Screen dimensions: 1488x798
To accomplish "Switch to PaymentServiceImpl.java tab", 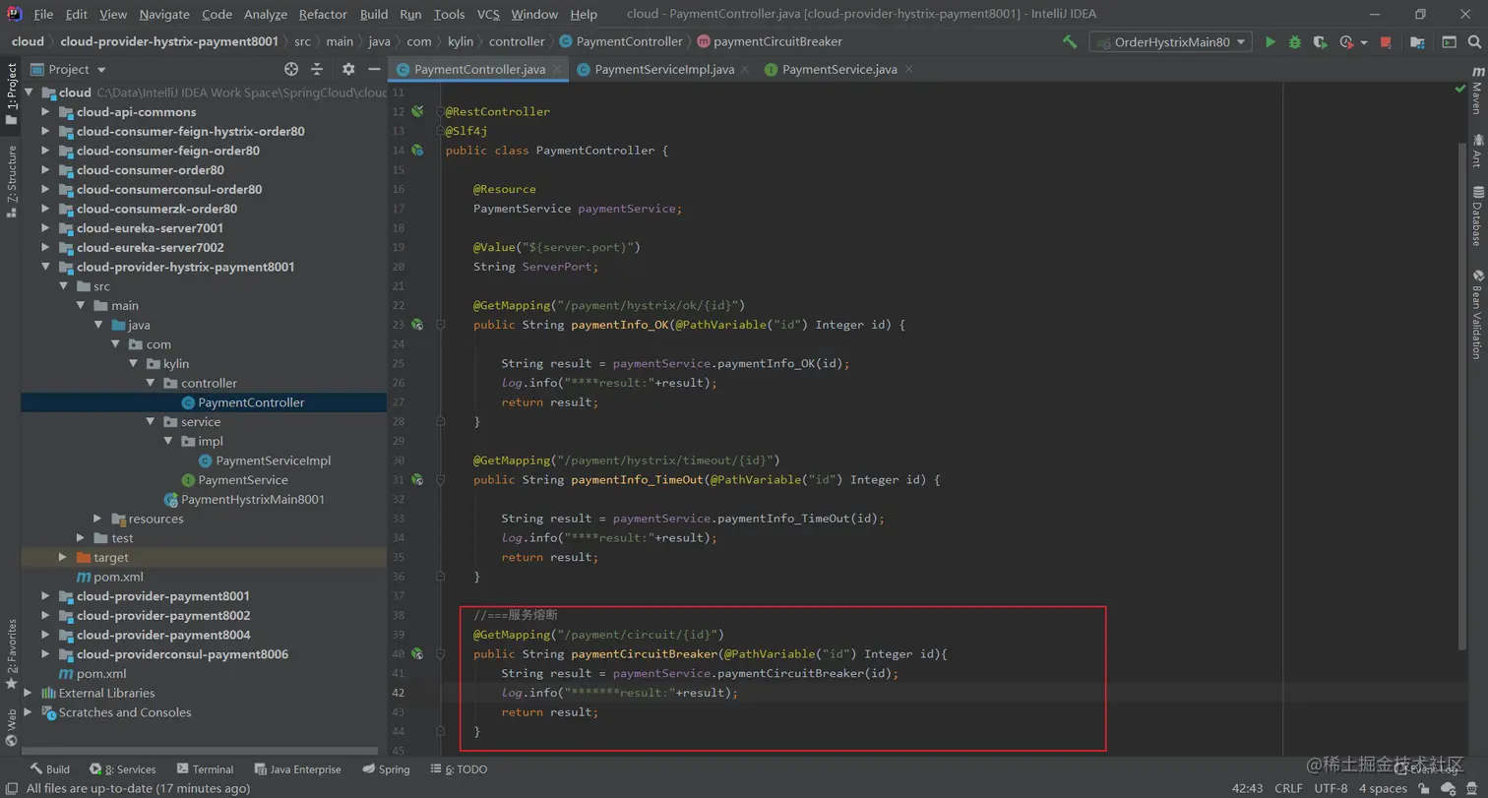I will pyautogui.click(x=664, y=69).
